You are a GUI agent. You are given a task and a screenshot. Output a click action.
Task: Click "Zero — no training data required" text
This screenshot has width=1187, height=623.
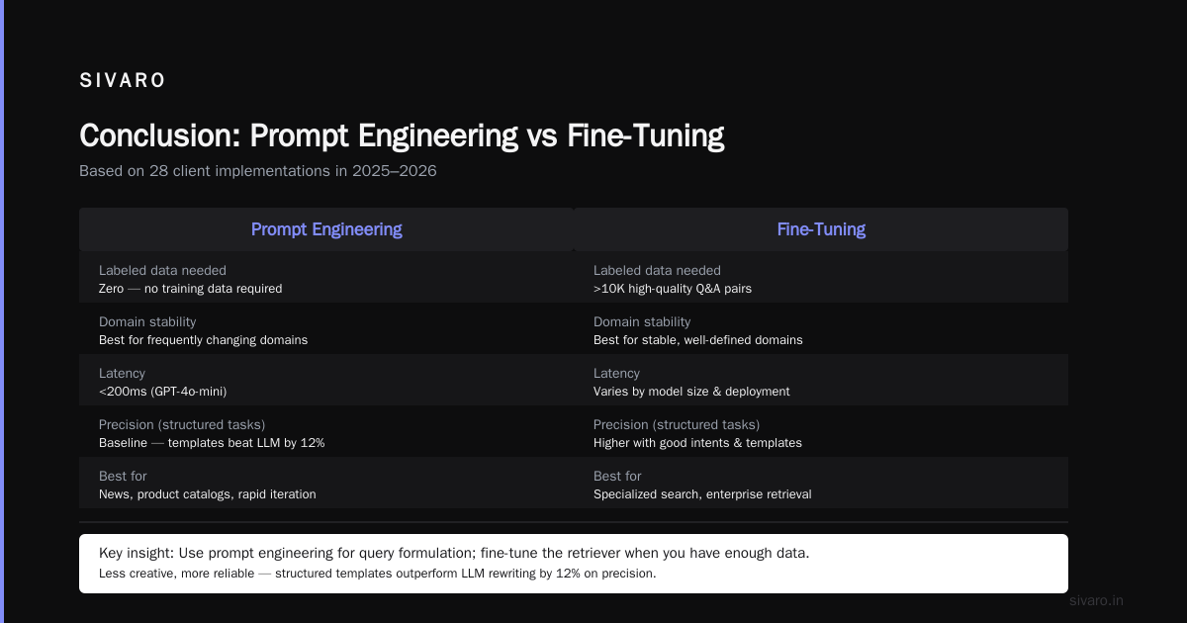190,289
